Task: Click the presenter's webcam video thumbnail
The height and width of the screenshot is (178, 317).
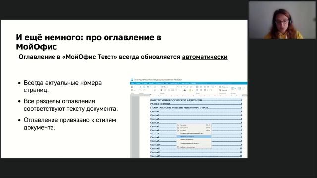Action: [282, 20]
